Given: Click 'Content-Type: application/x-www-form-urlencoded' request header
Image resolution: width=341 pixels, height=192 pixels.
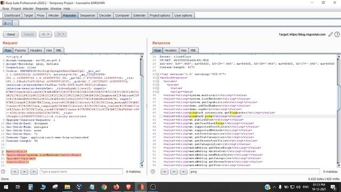Looking at the screenshot, I should [47, 138].
